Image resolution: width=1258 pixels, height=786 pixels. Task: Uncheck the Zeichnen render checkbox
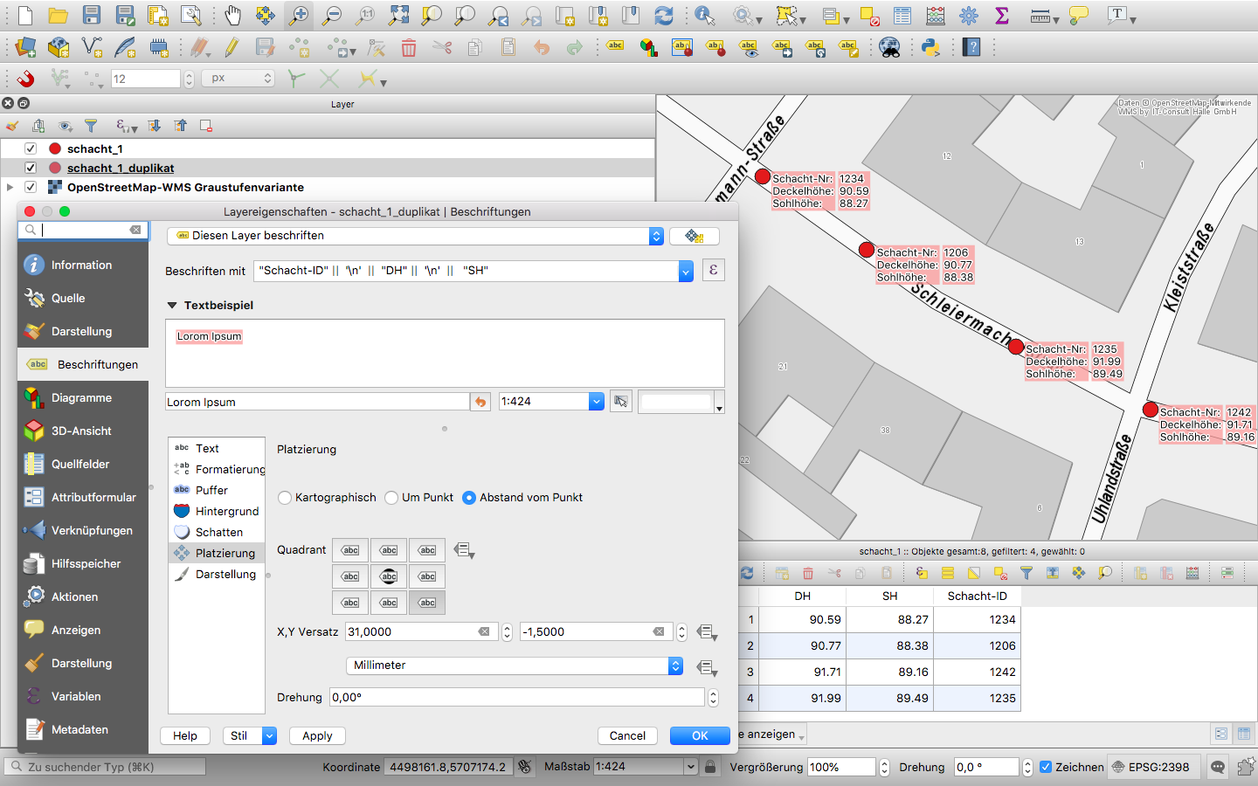coord(1046,767)
